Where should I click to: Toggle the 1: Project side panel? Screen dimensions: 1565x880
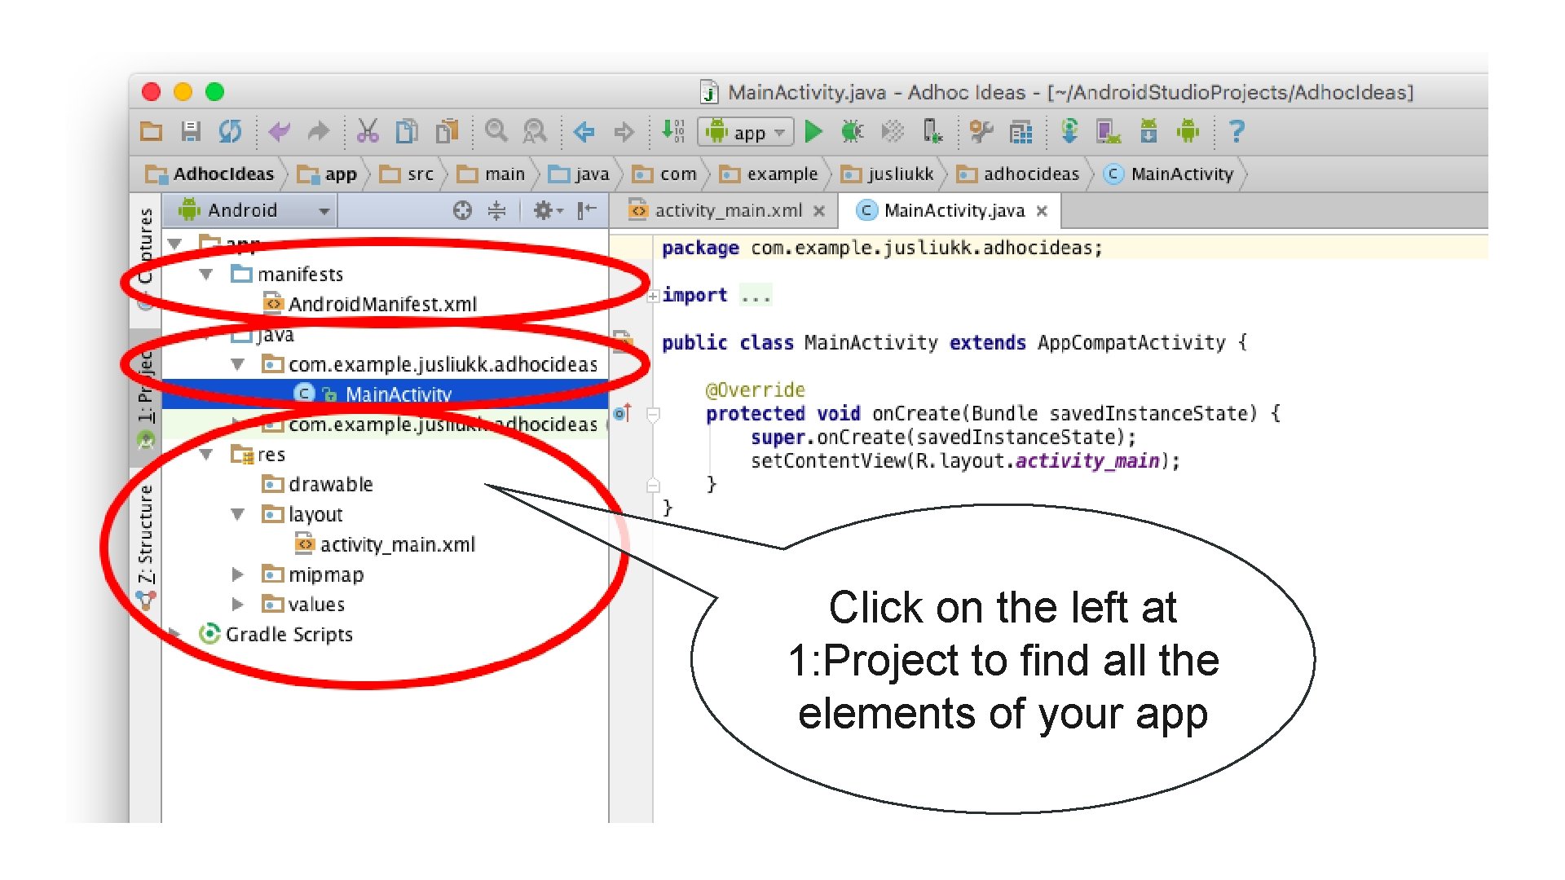point(145,387)
